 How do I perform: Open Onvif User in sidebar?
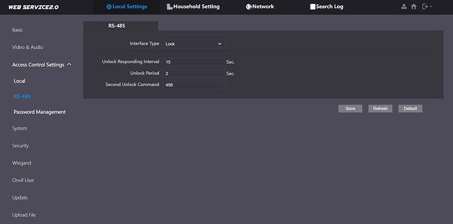point(23,180)
